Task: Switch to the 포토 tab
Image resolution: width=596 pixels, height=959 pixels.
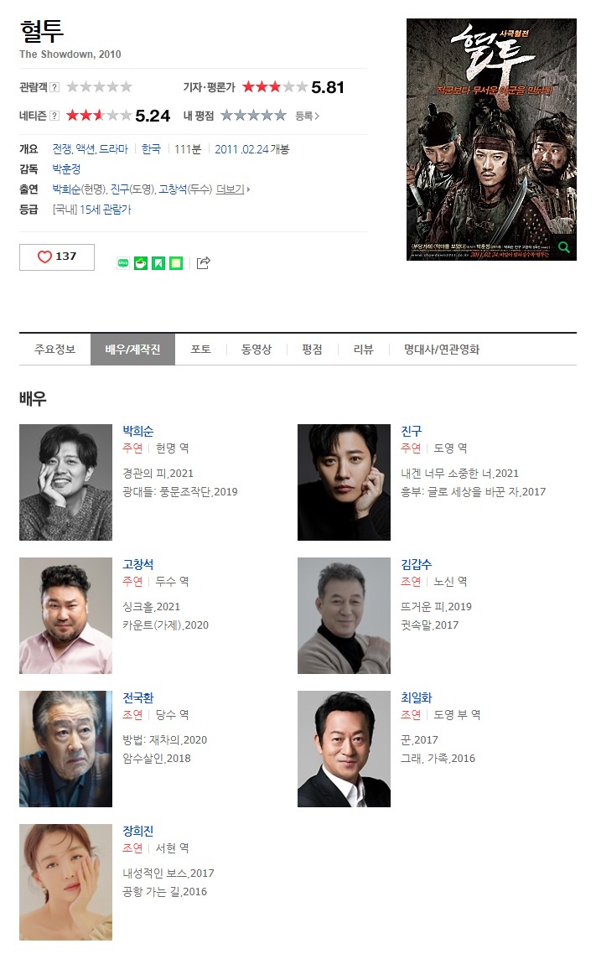Action: 200,350
